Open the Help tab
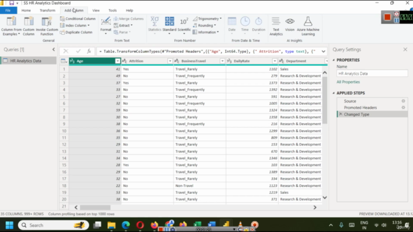 click(x=129, y=10)
